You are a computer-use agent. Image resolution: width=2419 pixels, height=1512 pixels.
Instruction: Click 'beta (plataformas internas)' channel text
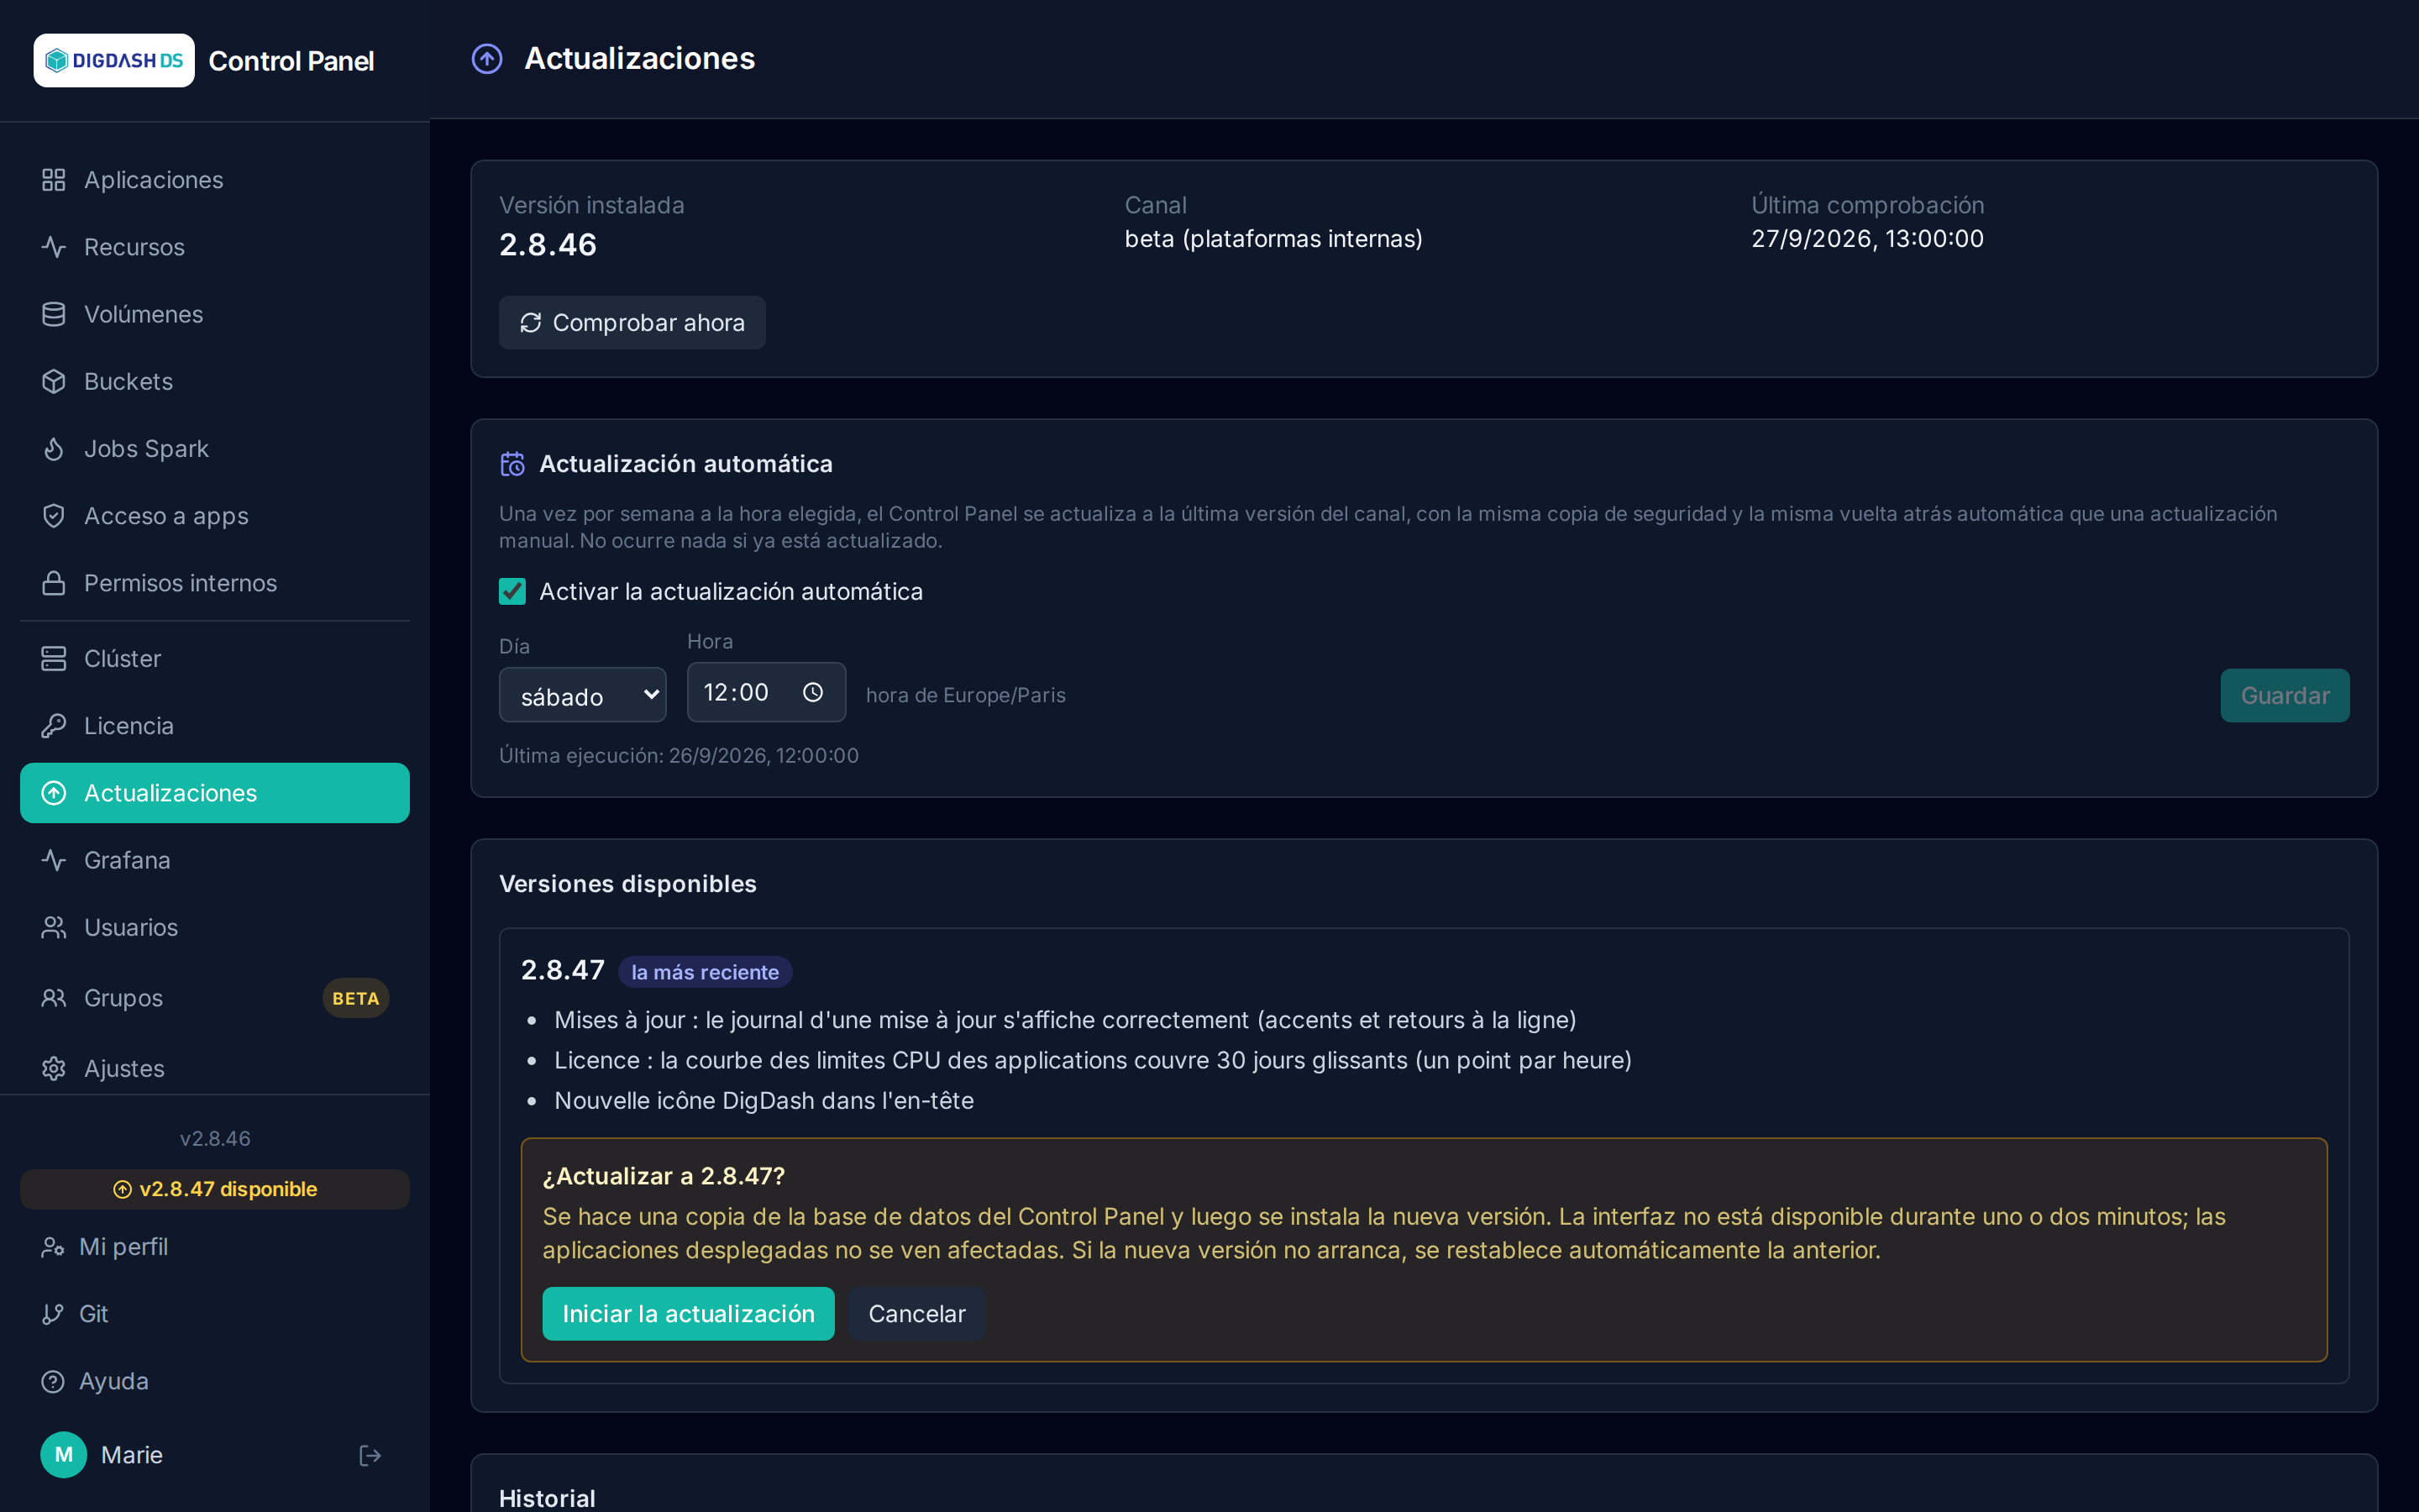click(1273, 239)
